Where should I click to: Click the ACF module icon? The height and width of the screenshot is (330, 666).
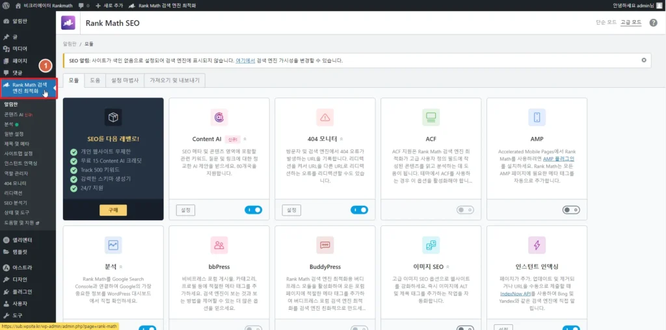point(431,118)
